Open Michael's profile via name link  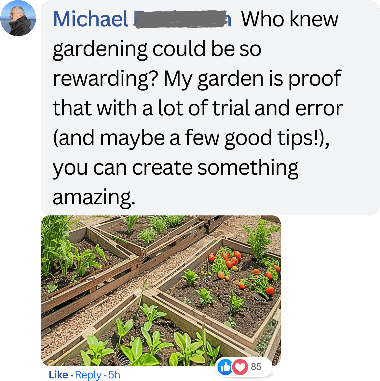[x=142, y=19]
